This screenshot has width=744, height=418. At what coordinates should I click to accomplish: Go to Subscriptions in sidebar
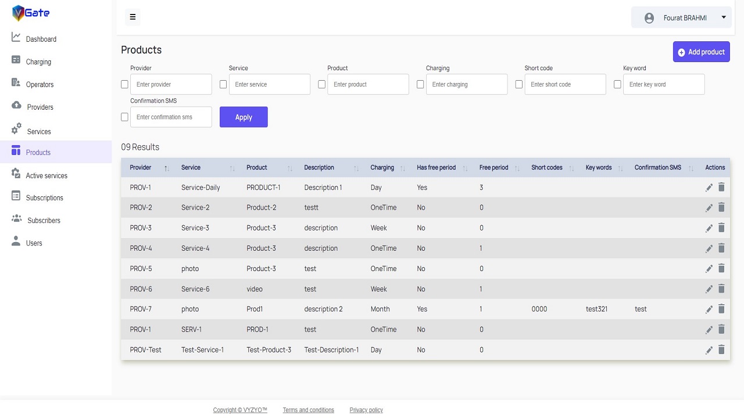44,197
